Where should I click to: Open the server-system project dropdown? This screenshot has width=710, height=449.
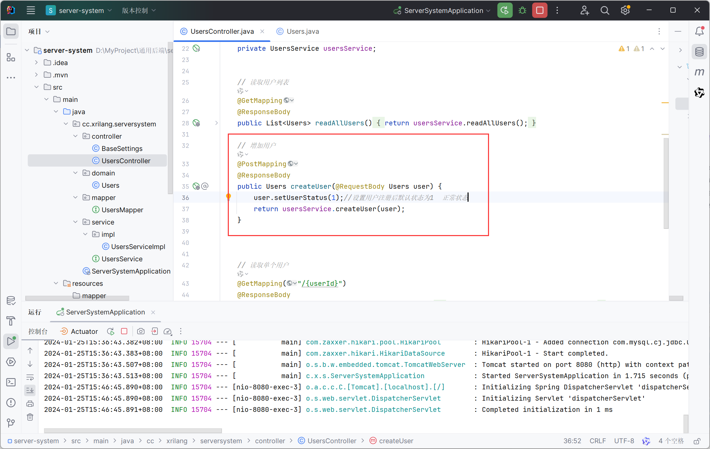pos(79,11)
